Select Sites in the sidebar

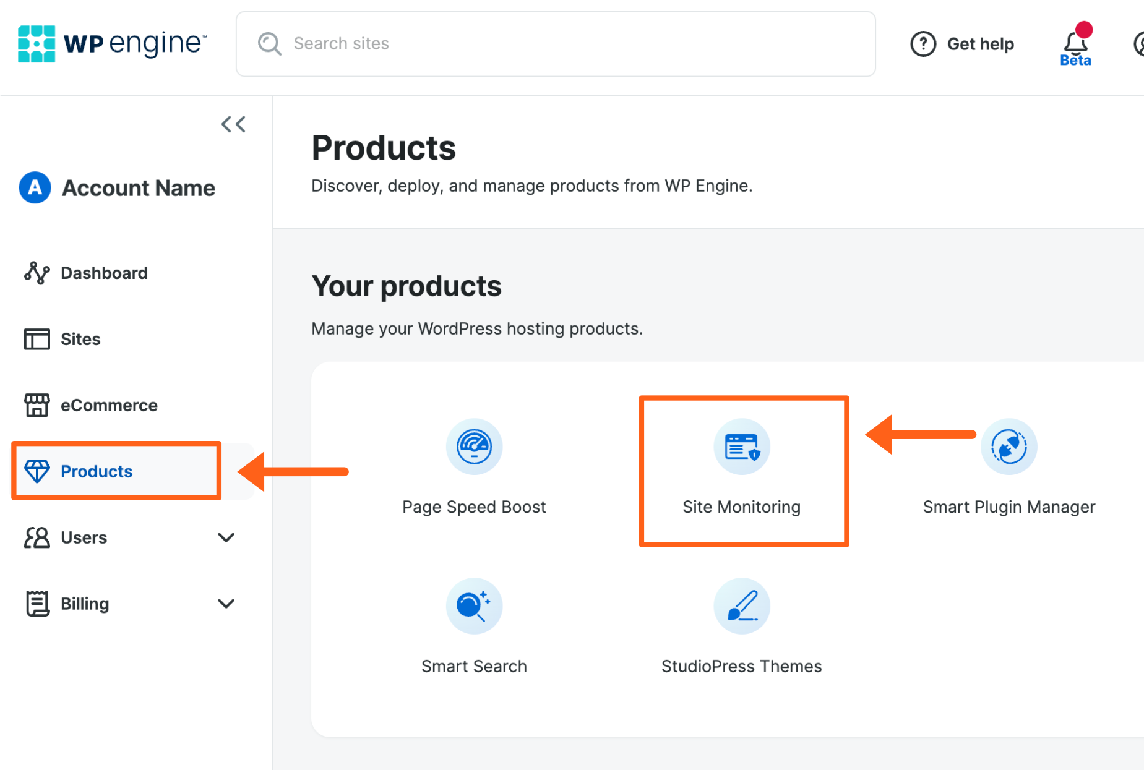point(80,339)
